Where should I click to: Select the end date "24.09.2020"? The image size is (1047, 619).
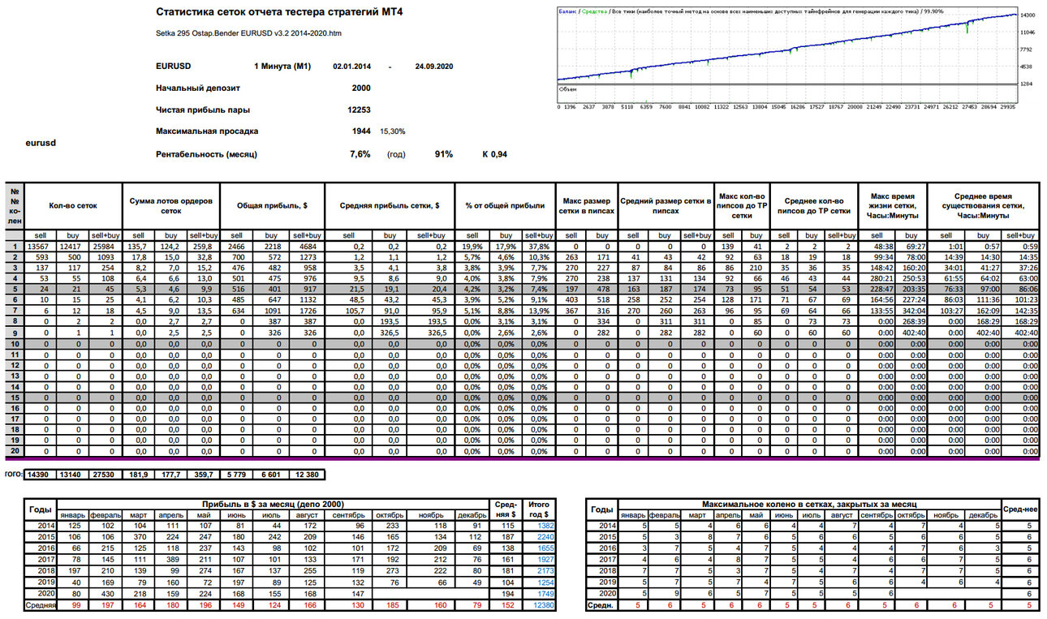click(433, 67)
